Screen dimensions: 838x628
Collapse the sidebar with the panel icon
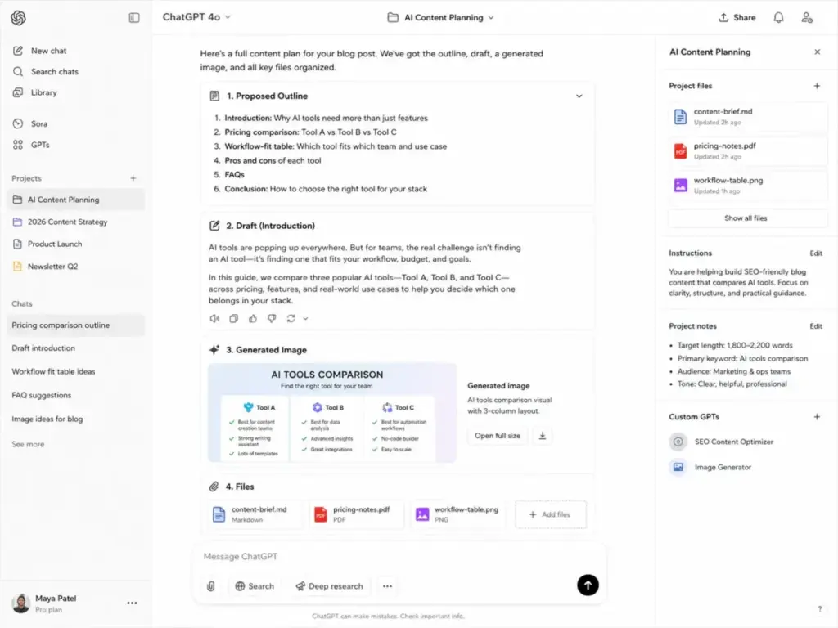pyautogui.click(x=134, y=18)
